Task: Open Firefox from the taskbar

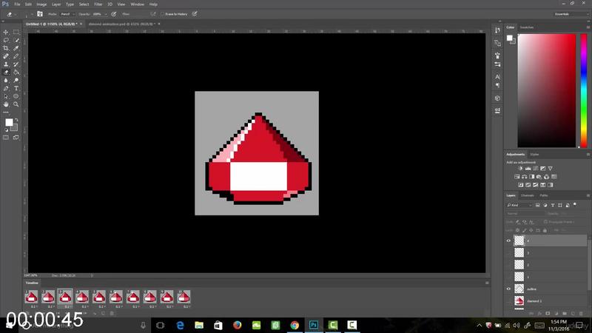Action: [237, 325]
